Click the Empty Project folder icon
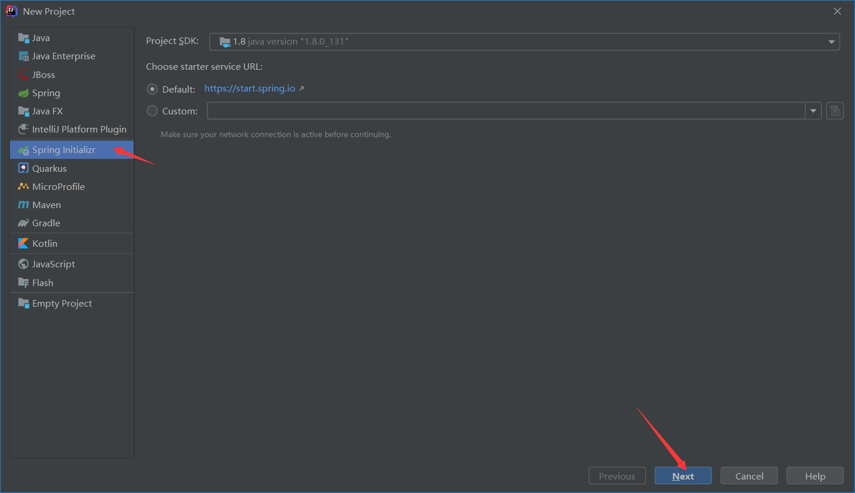Image resolution: width=855 pixels, height=493 pixels. pyautogui.click(x=23, y=303)
